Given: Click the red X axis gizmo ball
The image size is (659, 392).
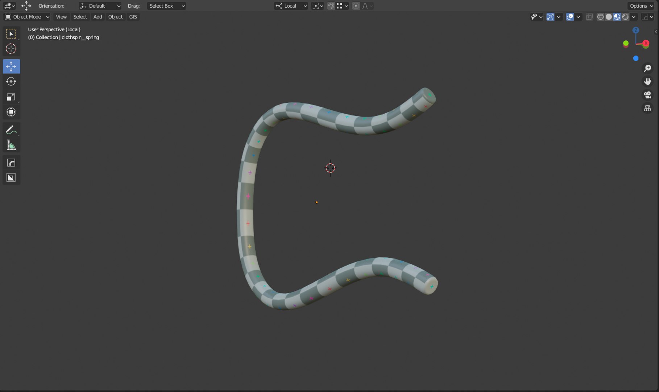Looking at the screenshot, I should 646,43.
